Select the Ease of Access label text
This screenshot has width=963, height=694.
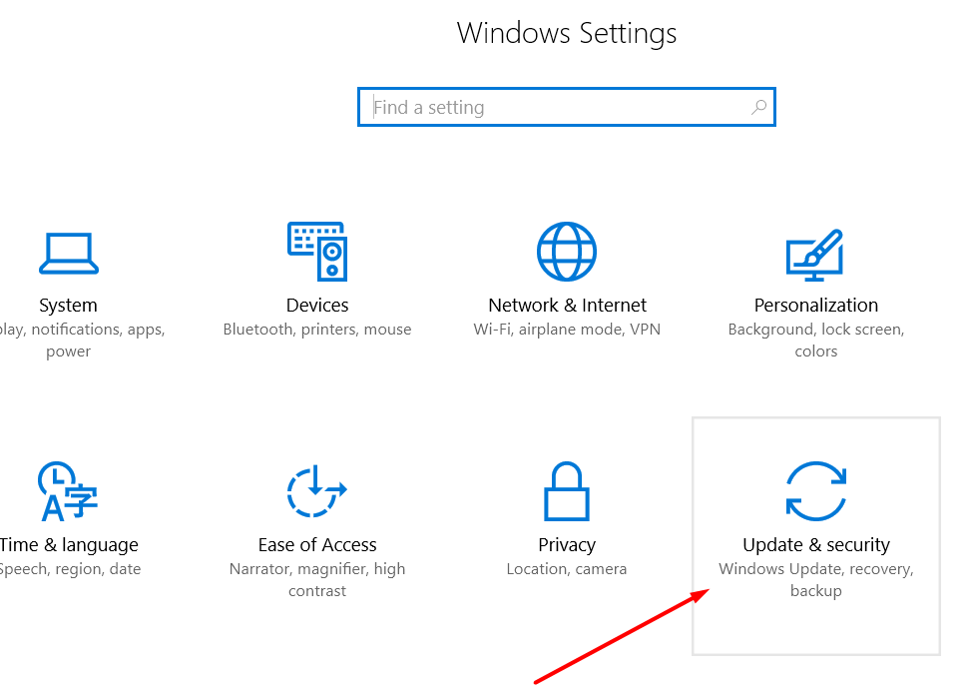point(317,544)
